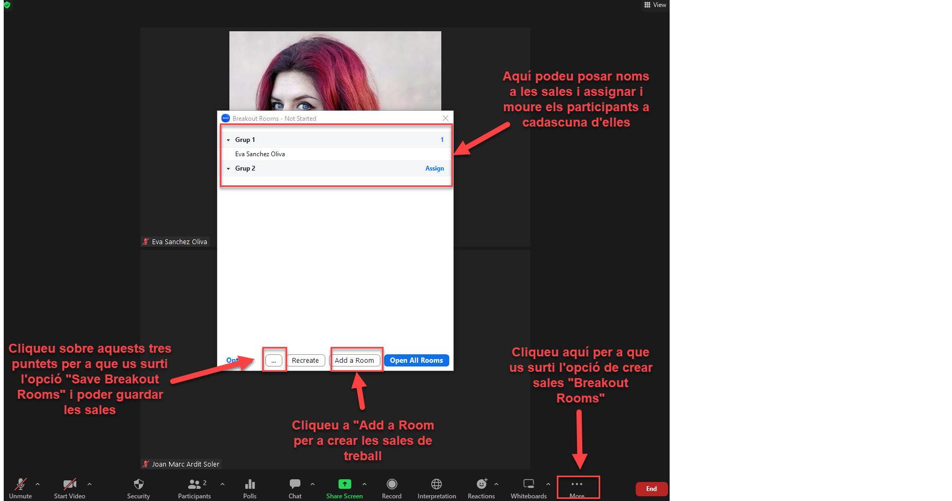The height and width of the screenshot is (501, 952).
Task: Open Polls from the toolbar
Action: [250, 487]
